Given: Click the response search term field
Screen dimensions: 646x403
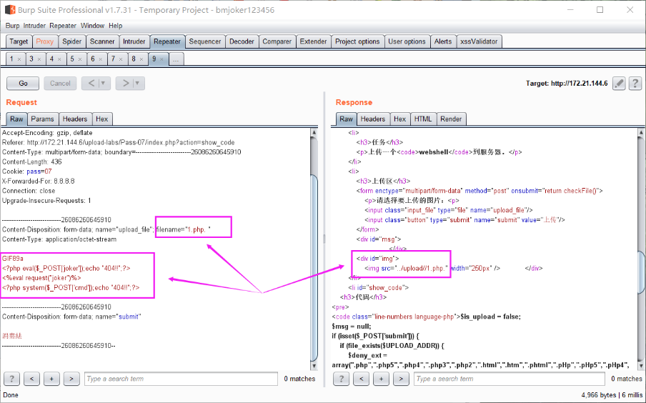Looking at the screenshot, I should (510, 379).
